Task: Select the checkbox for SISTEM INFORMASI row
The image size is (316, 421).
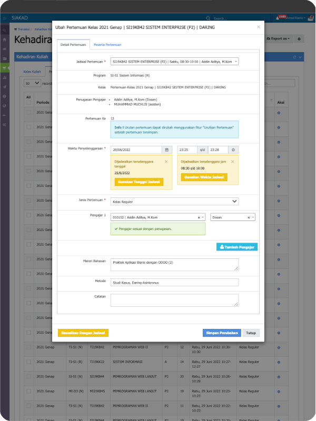Action: 28,362
